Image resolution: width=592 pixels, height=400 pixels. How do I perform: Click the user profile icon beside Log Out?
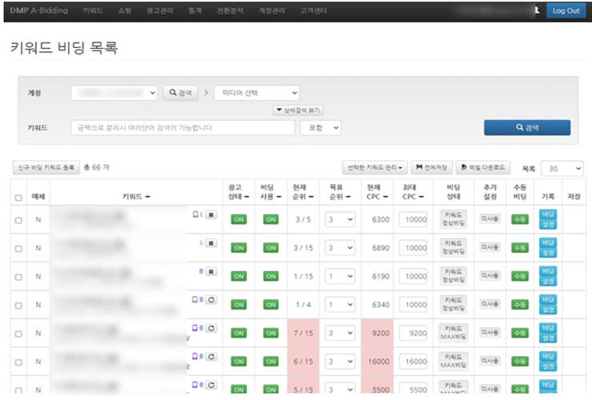tap(537, 10)
